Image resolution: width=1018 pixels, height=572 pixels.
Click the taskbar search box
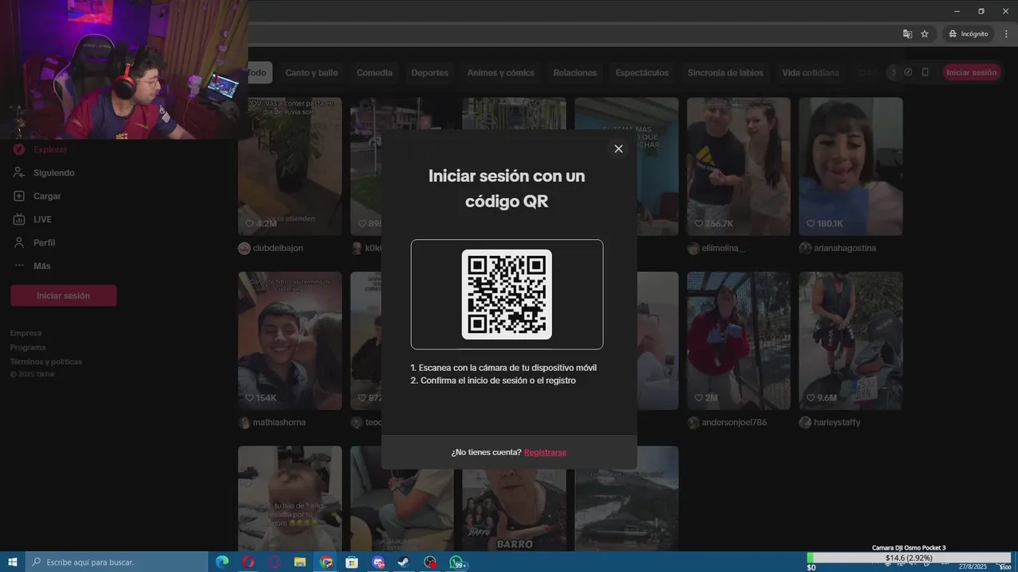118,562
